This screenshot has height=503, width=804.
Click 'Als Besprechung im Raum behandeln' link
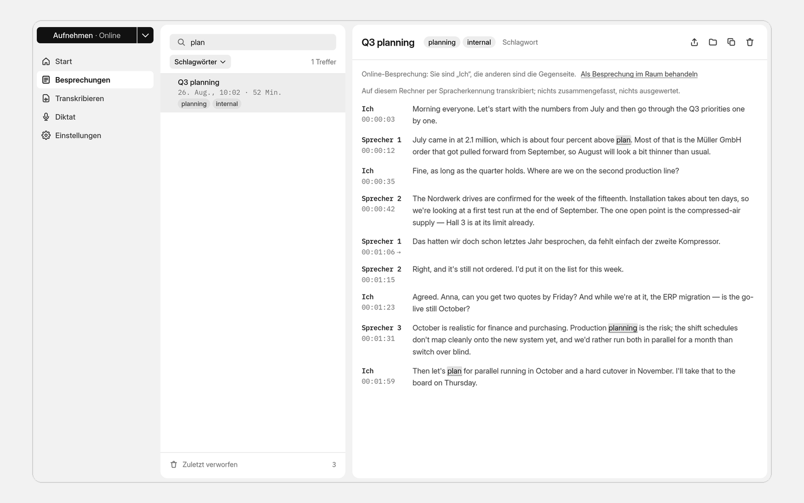639,74
